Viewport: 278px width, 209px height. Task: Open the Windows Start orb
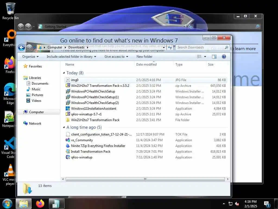click(x=7, y=204)
